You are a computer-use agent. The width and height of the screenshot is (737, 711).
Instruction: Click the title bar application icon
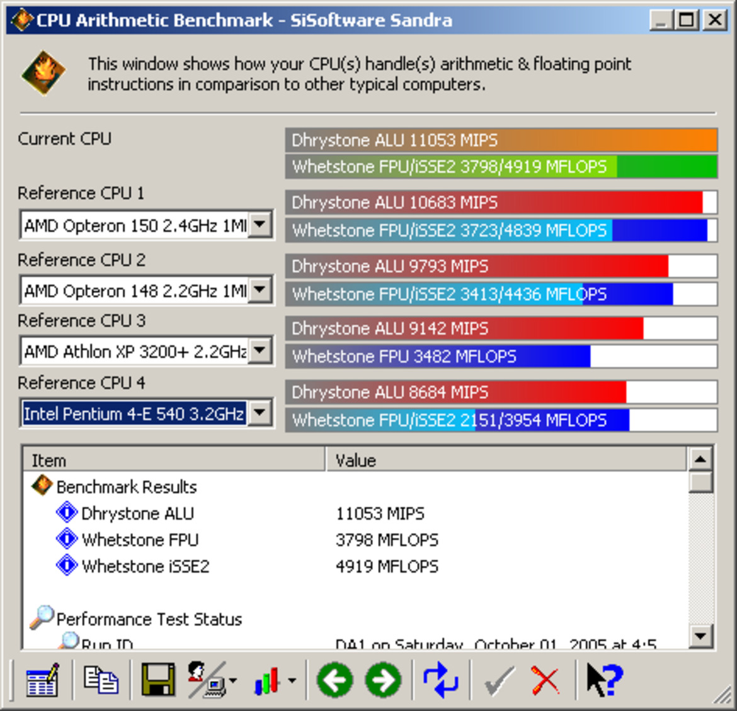(x=21, y=20)
